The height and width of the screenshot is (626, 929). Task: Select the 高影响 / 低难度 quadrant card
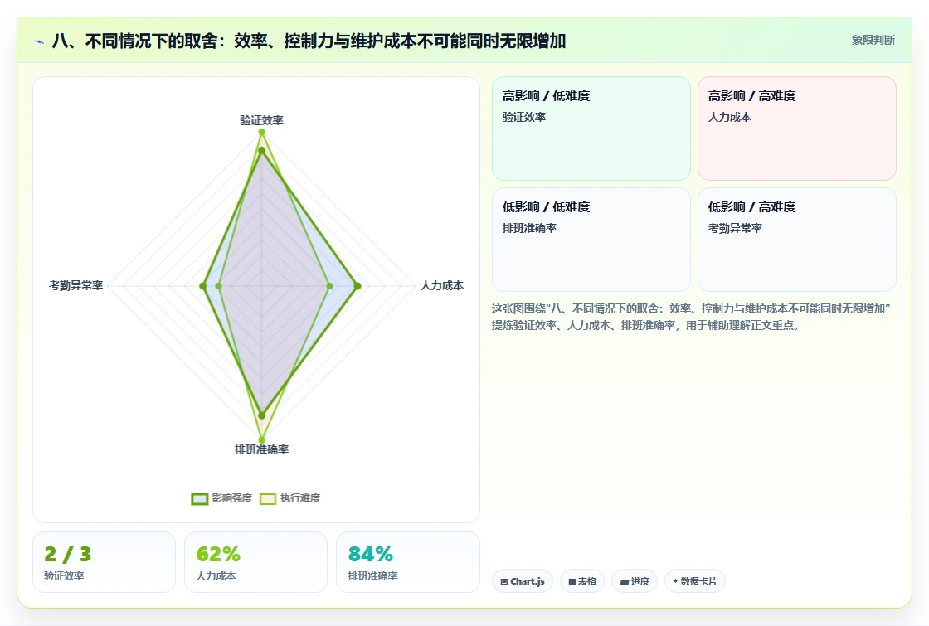point(591,129)
